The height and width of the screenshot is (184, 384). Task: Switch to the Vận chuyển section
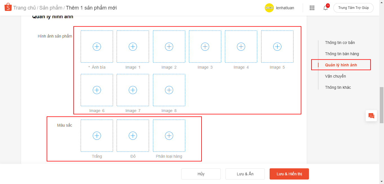click(335, 76)
